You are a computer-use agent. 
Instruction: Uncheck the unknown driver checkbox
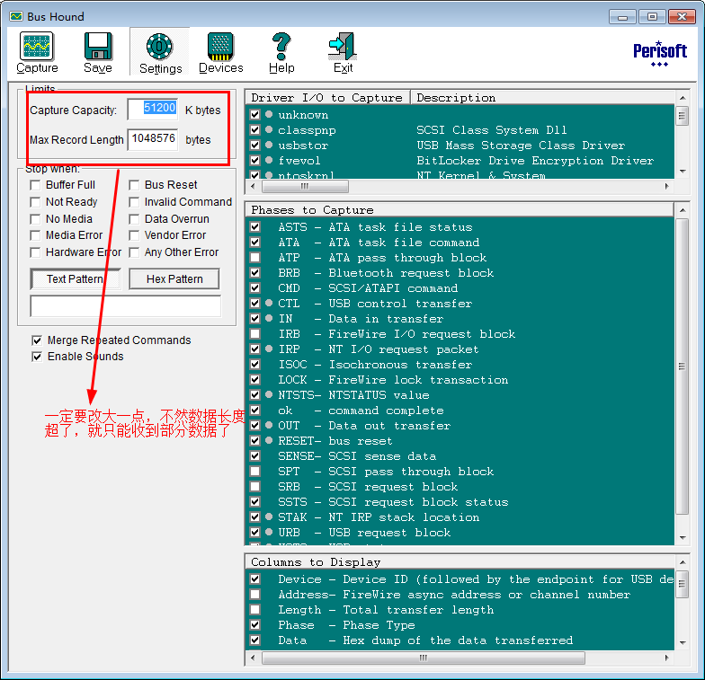pyautogui.click(x=255, y=115)
